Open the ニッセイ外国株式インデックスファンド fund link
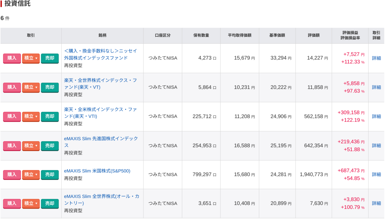This screenshot has height=219, width=385. click(101, 54)
